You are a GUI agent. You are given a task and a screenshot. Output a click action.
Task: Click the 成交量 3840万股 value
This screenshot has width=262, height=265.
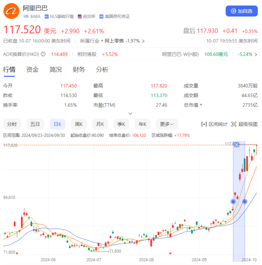tap(247, 86)
